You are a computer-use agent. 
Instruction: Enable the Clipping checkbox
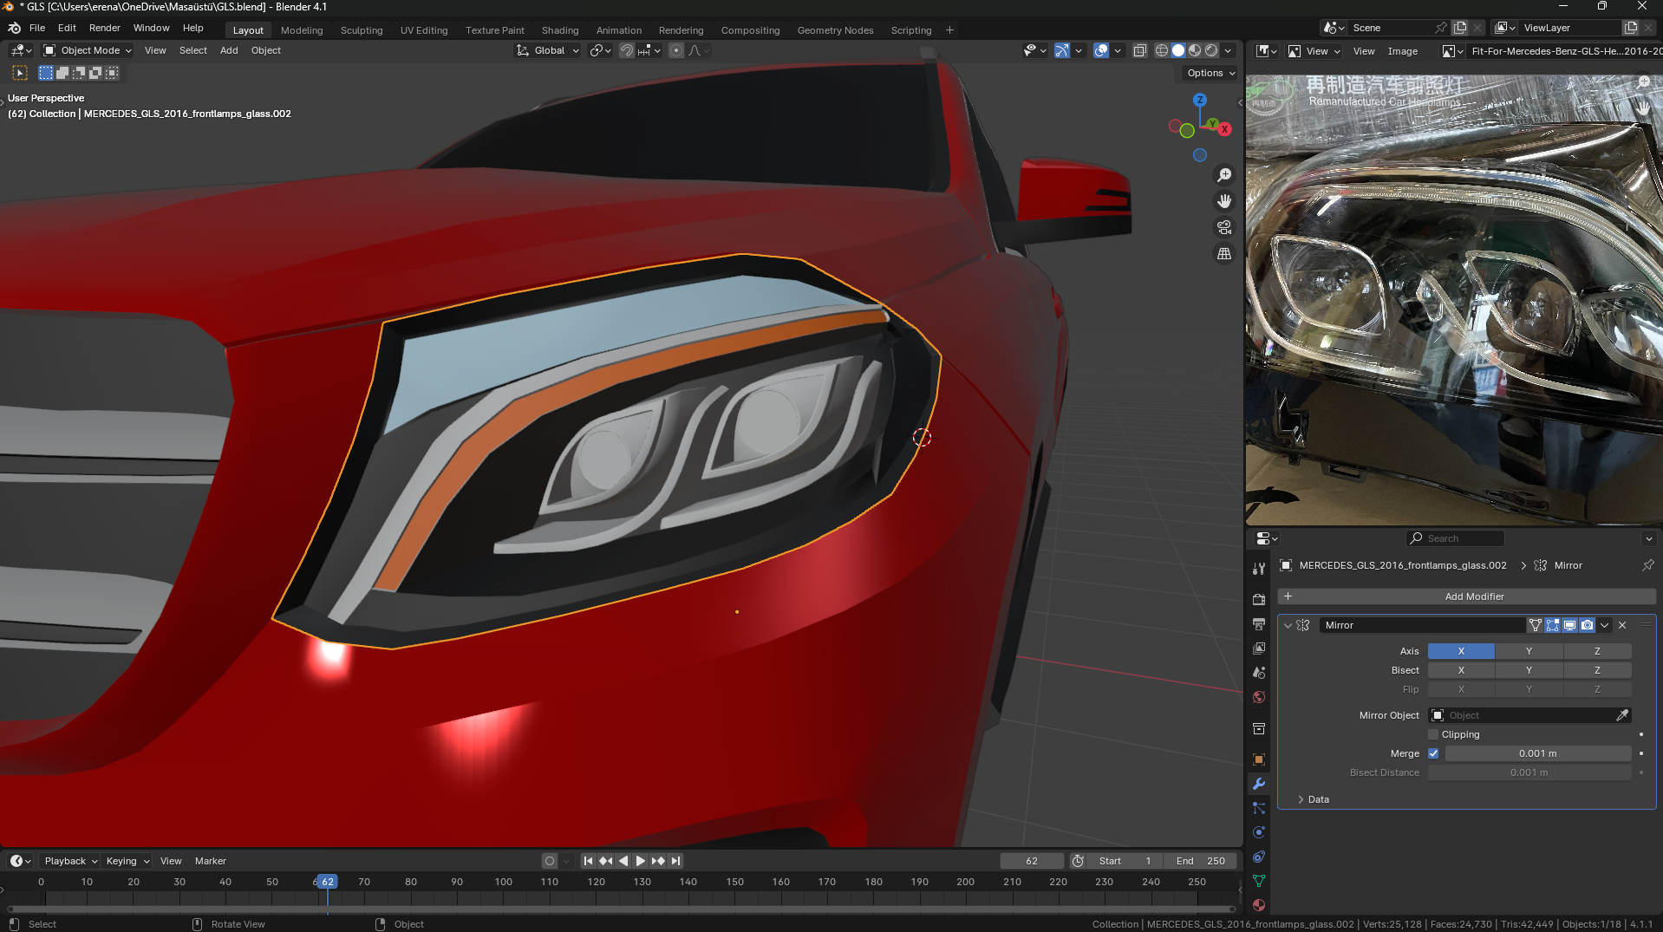pyautogui.click(x=1433, y=734)
